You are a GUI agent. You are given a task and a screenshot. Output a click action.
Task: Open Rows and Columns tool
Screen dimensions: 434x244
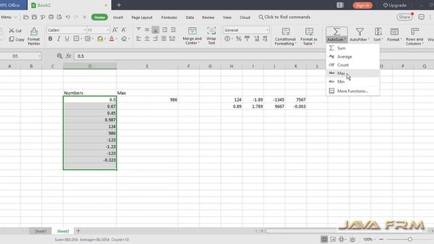tap(414, 36)
